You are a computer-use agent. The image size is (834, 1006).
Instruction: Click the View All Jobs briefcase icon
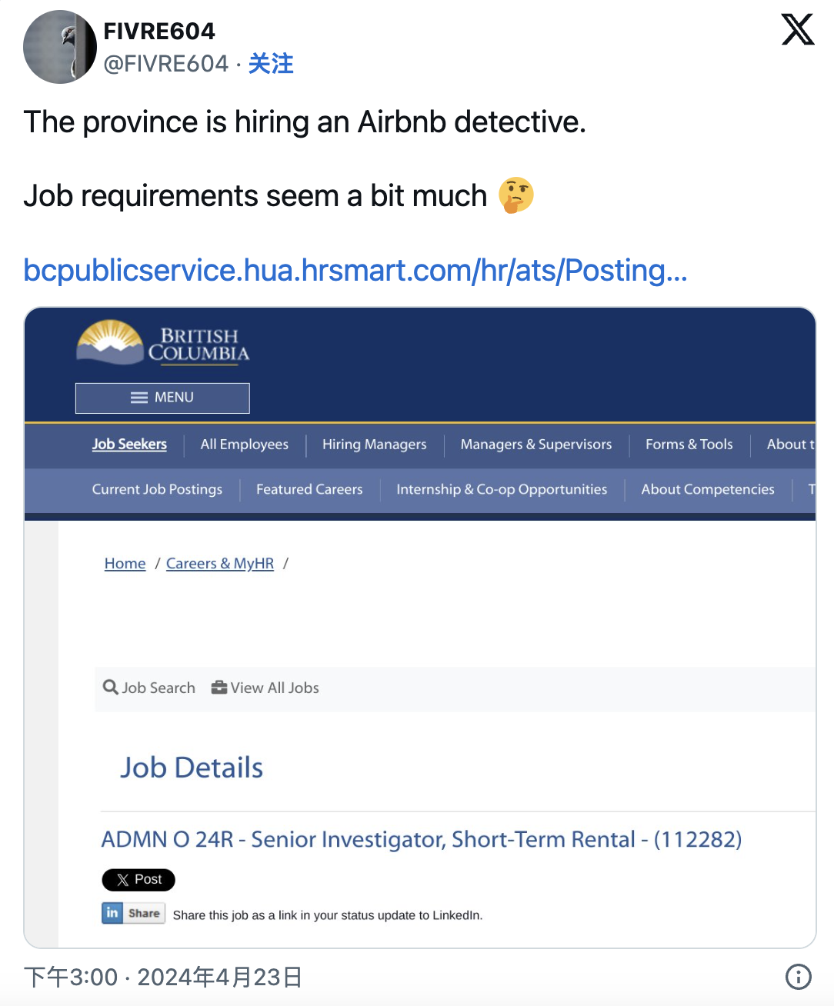pos(219,688)
